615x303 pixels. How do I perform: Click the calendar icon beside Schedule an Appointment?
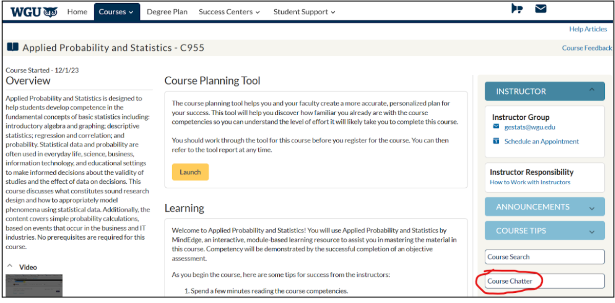click(x=496, y=141)
